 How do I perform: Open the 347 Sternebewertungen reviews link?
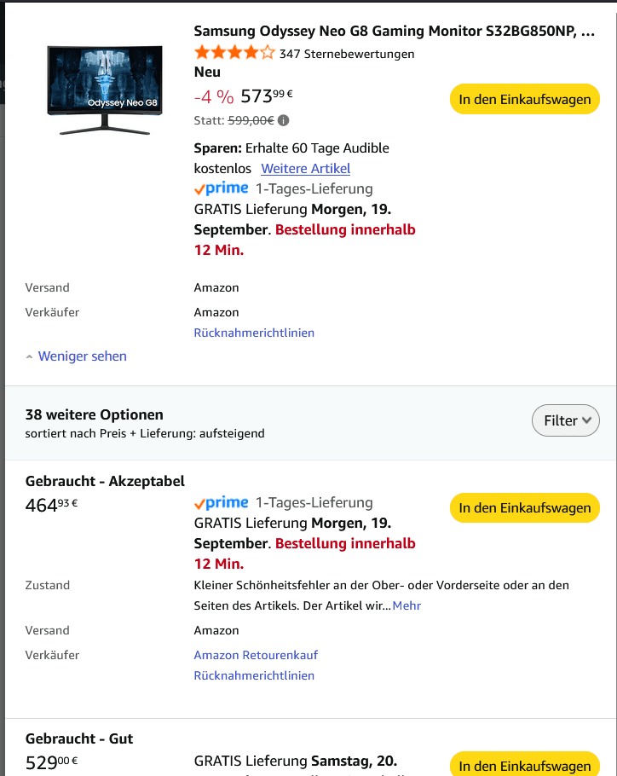coord(347,54)
